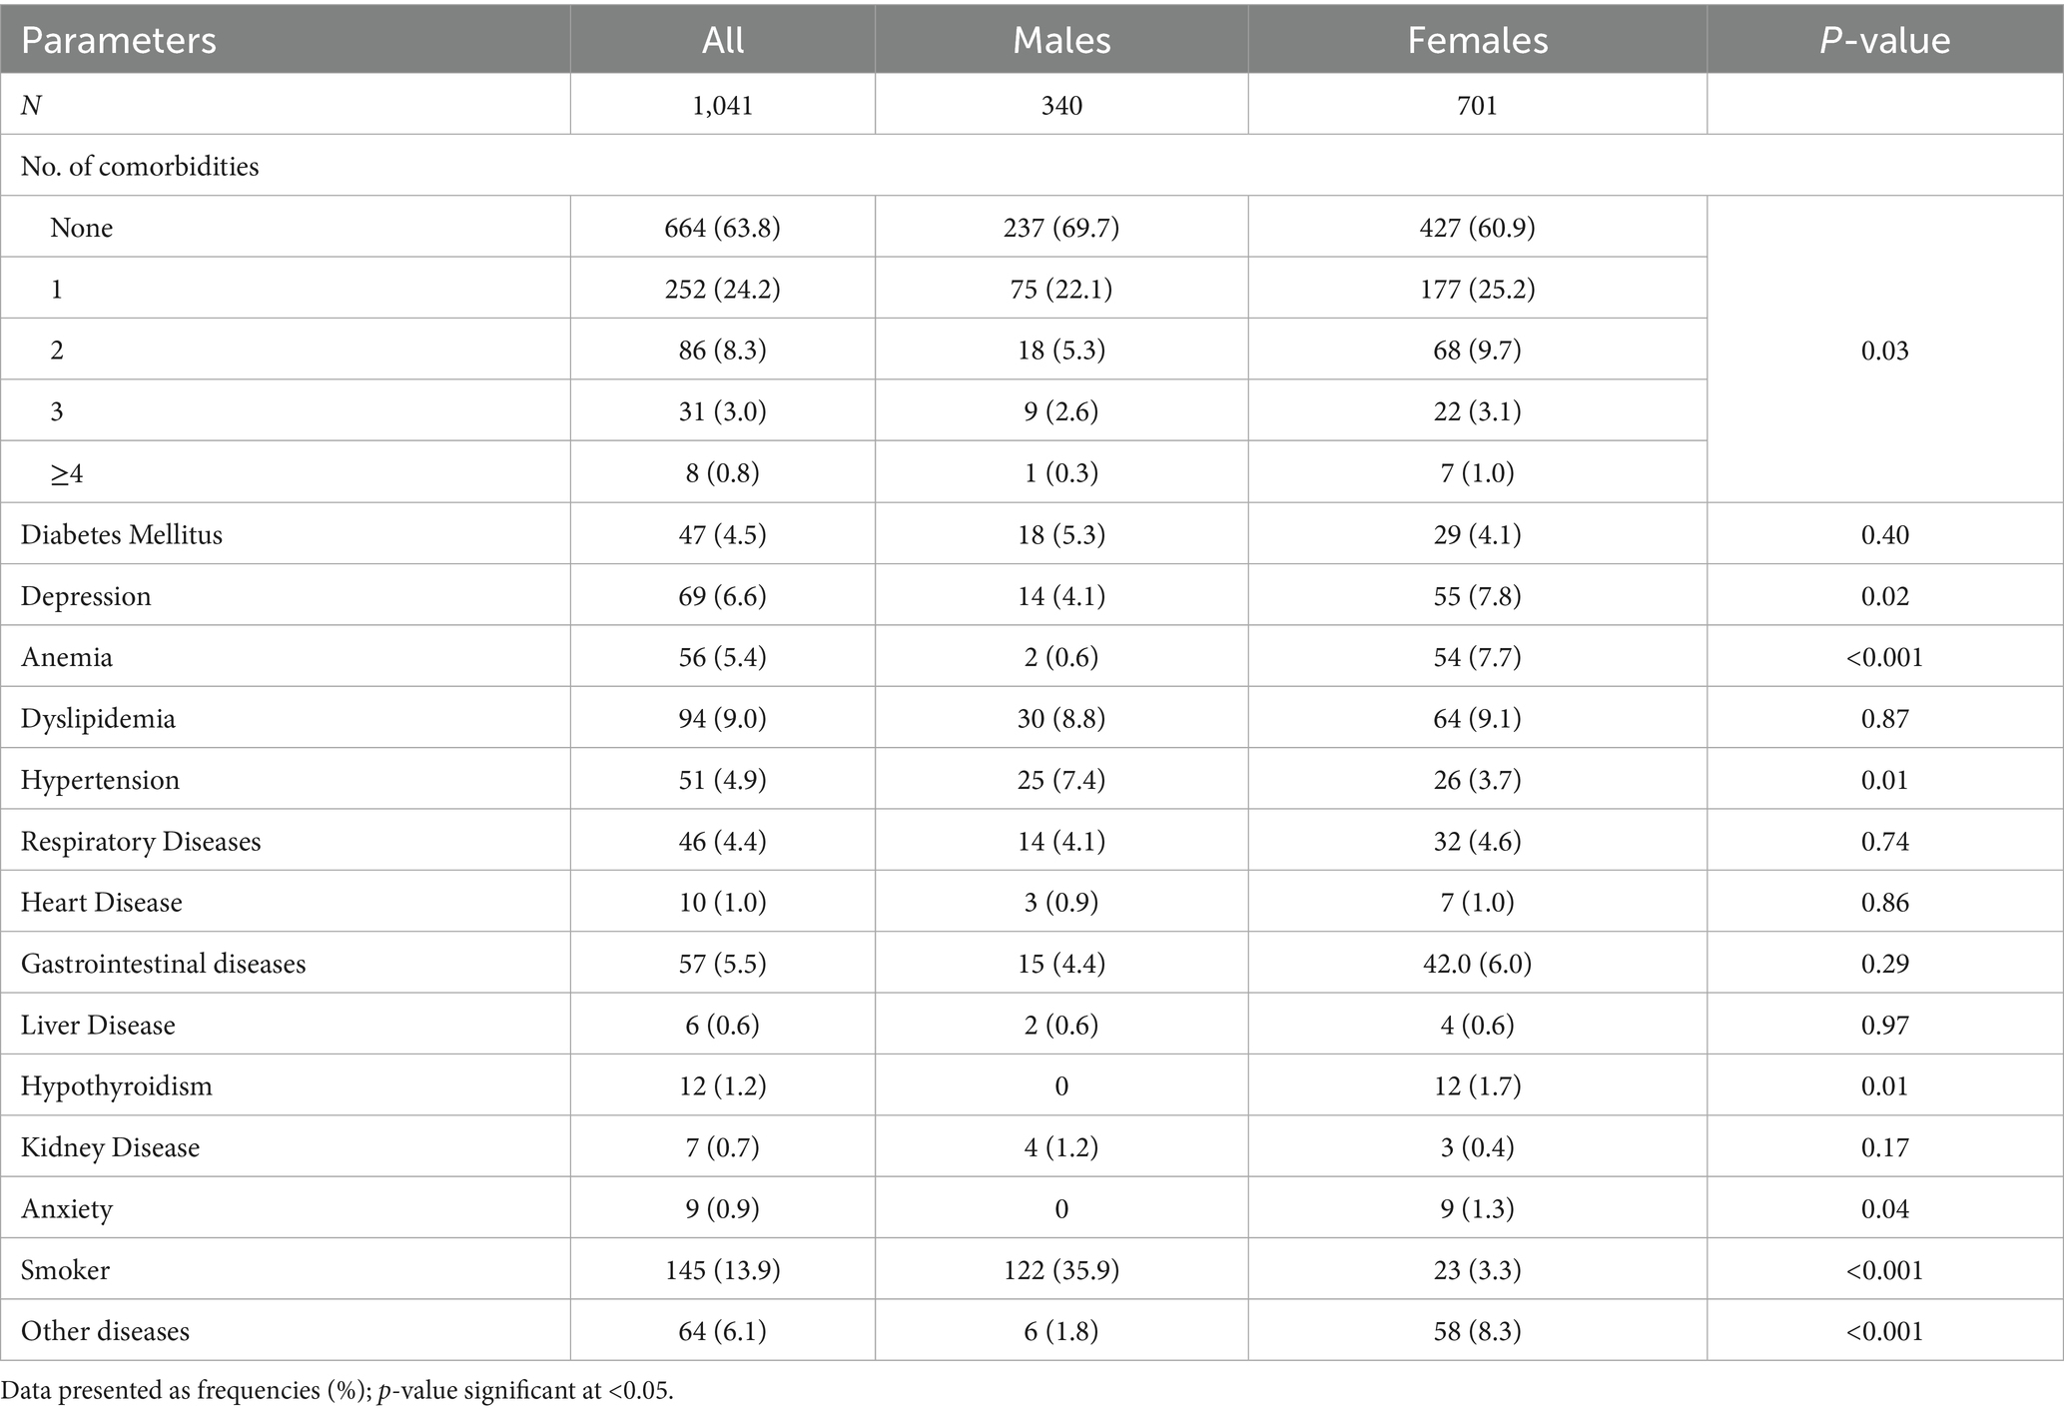Select the Hypothyroidism row label

(x=117, y=1086)
